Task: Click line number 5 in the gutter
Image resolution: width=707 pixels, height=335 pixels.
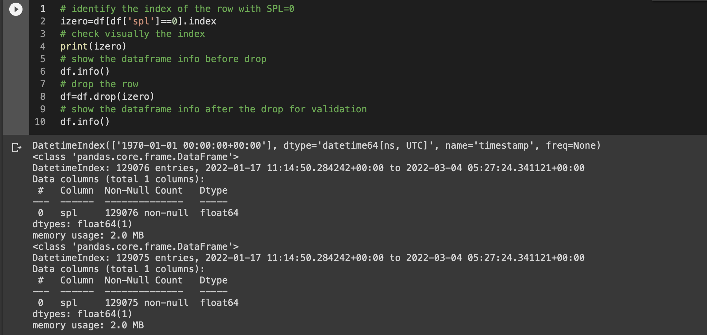Action: point(43,59)
